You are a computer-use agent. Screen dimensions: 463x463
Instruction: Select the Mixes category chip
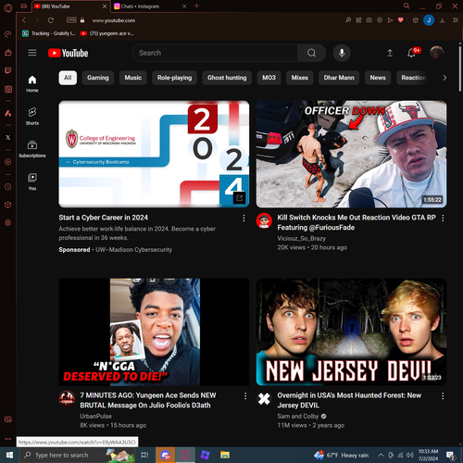pyautogui.click(x=300, y=78)
